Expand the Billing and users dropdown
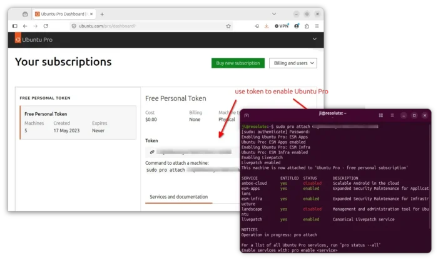Viewport: 438px width, 262px height. pos(293,63)
